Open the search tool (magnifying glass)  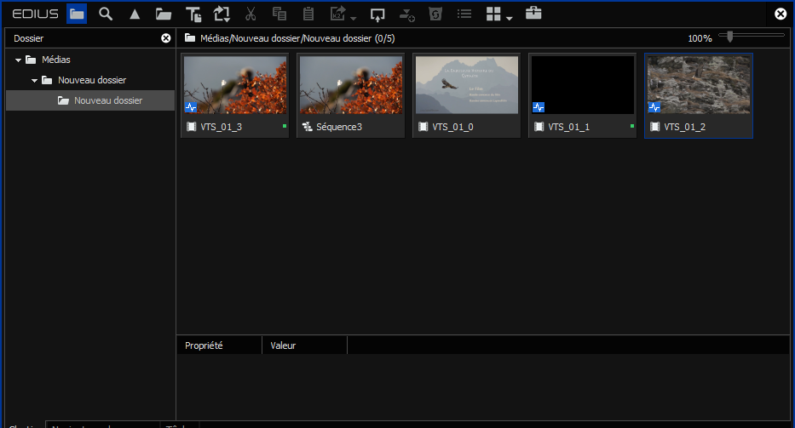tap(106, 14)
